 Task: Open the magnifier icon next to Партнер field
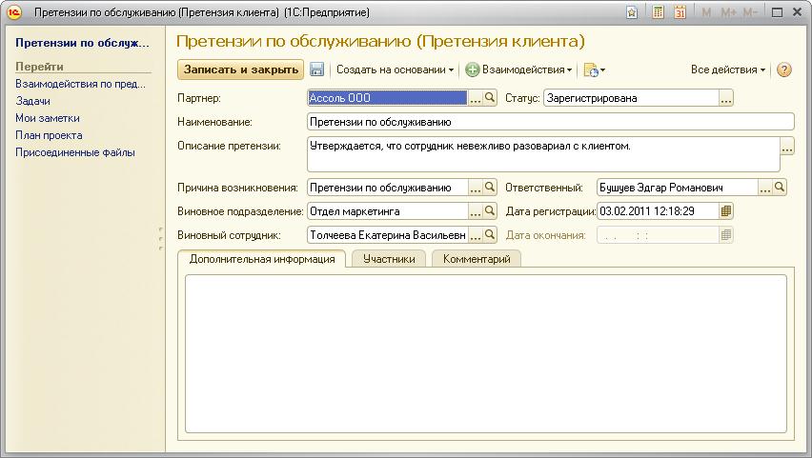(491, 98)
